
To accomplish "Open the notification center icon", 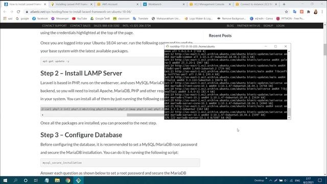I will click(x=320, y=180).
